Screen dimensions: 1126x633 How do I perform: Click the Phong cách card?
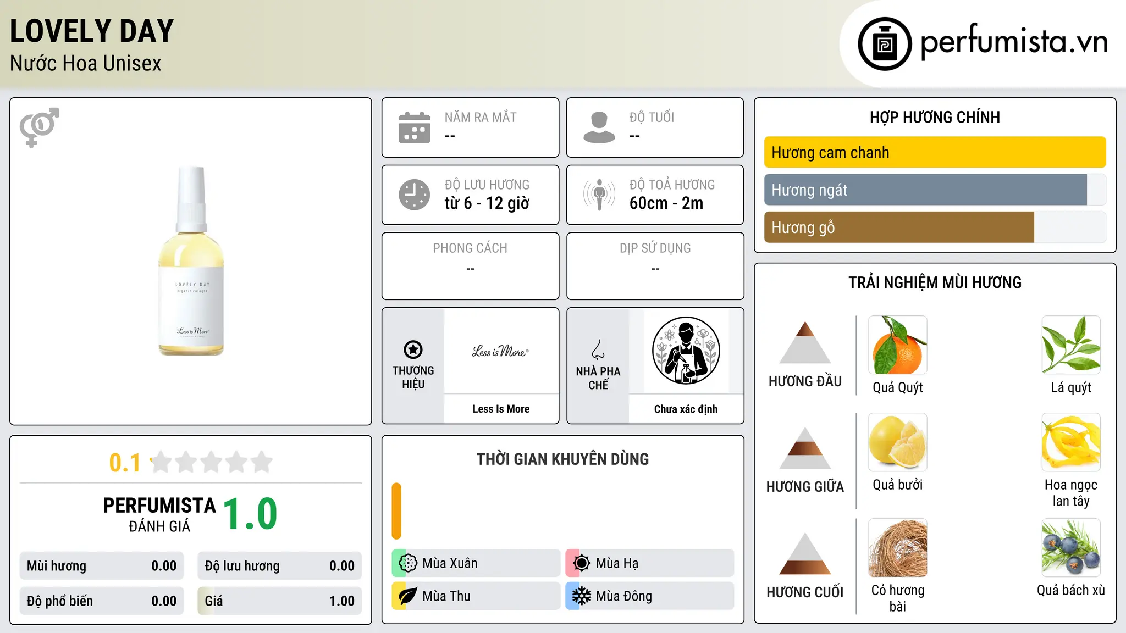coord(470,266)
